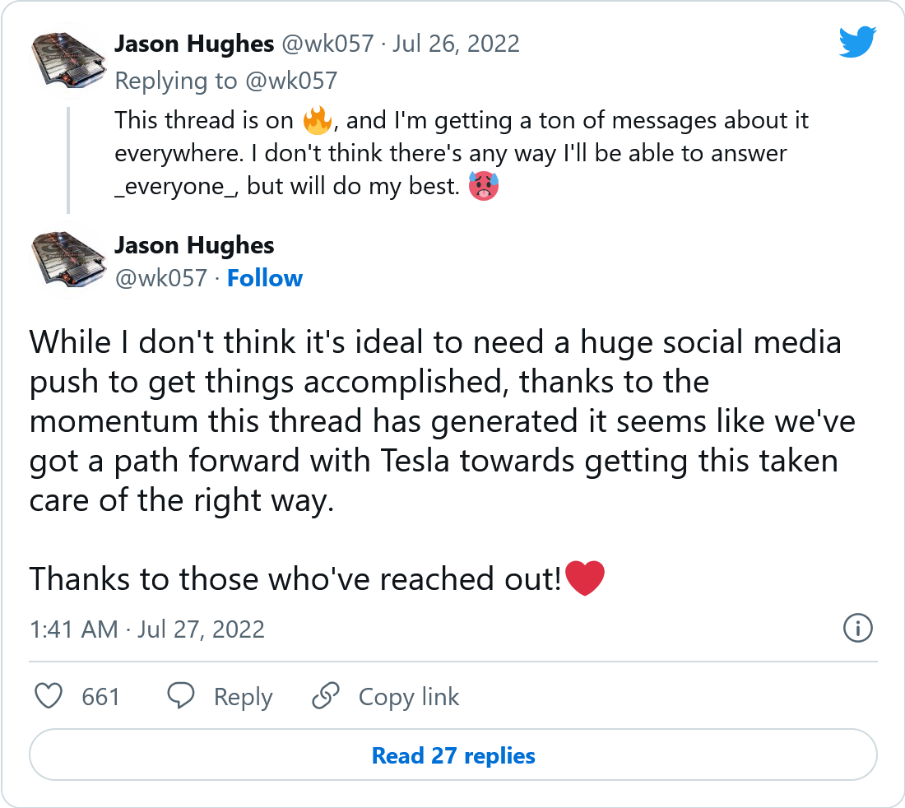The width and height of the screenshot is (905, 808).
Task: Follow the @wk057 account
Action: pyautogui.click(x=265, y=278)
